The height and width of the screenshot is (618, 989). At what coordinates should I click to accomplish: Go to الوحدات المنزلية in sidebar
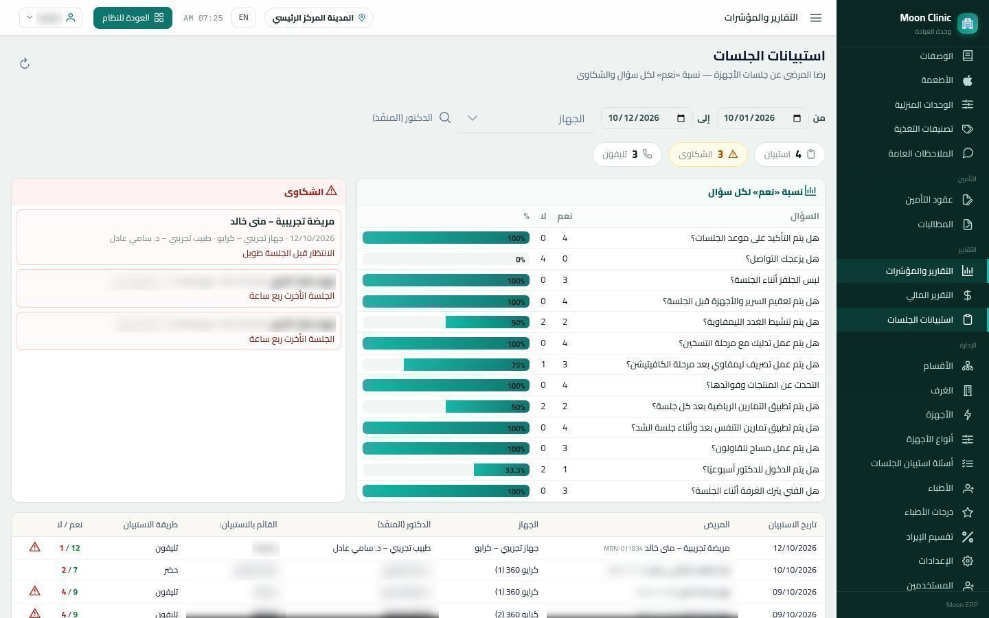(x=912, y=104)
